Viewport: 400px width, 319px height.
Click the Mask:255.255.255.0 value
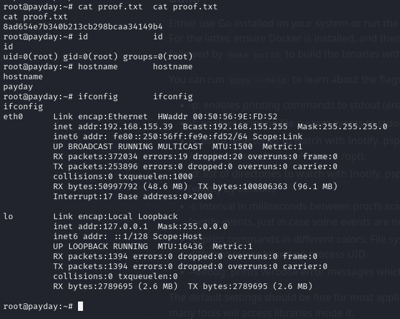point(342,127)
